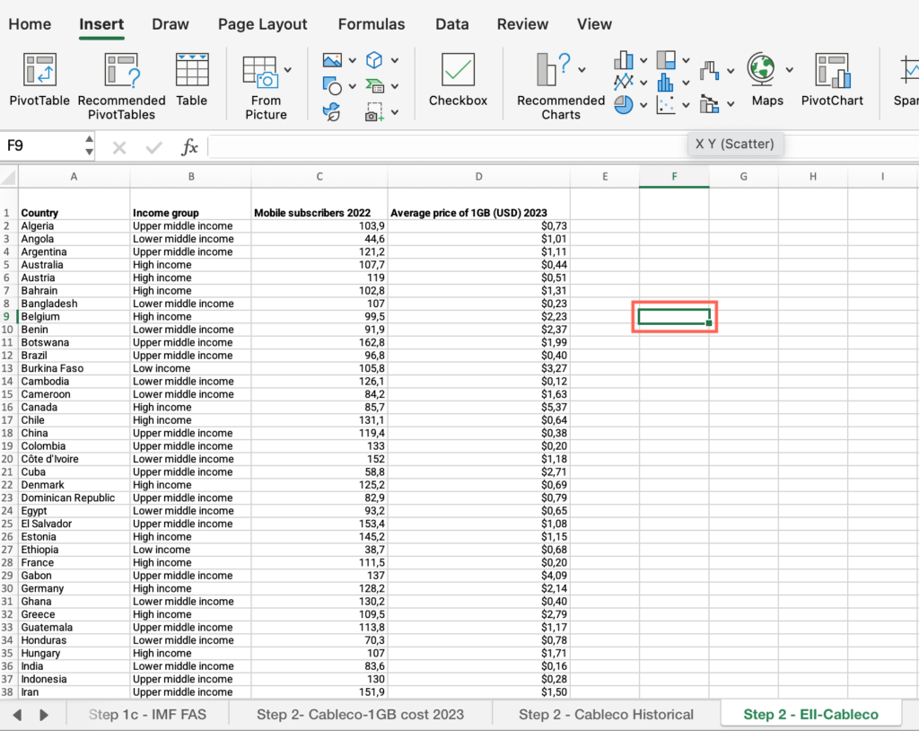Click the From Picture data icon
This screenshot has width=919, height=731.
[x=259, y=72]
